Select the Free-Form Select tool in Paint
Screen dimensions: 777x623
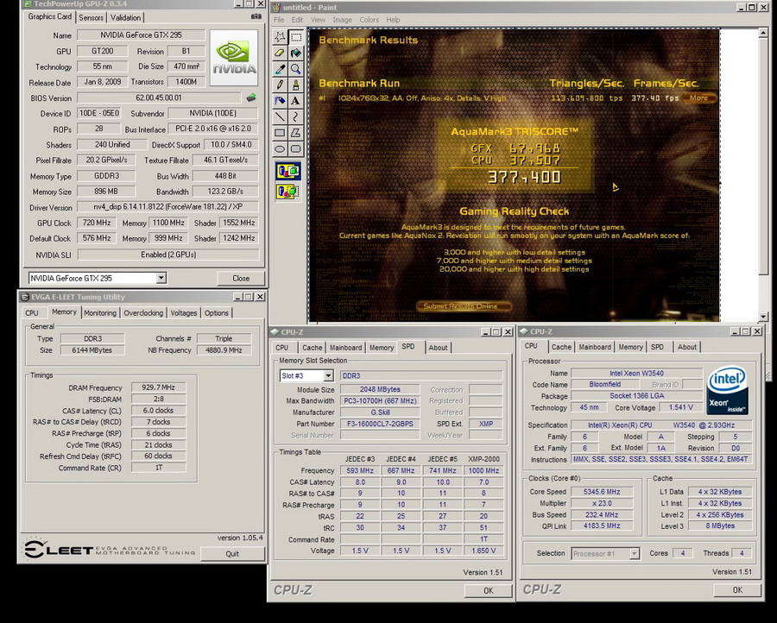click(280, 37)
